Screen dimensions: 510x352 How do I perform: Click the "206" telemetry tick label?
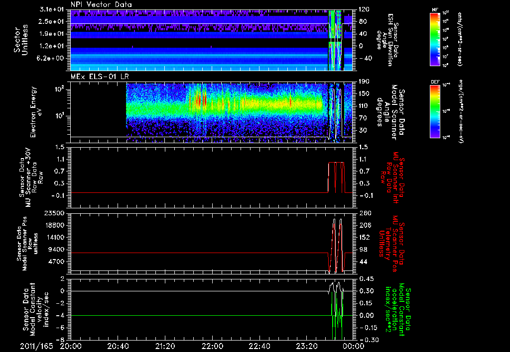coord(365,225)
